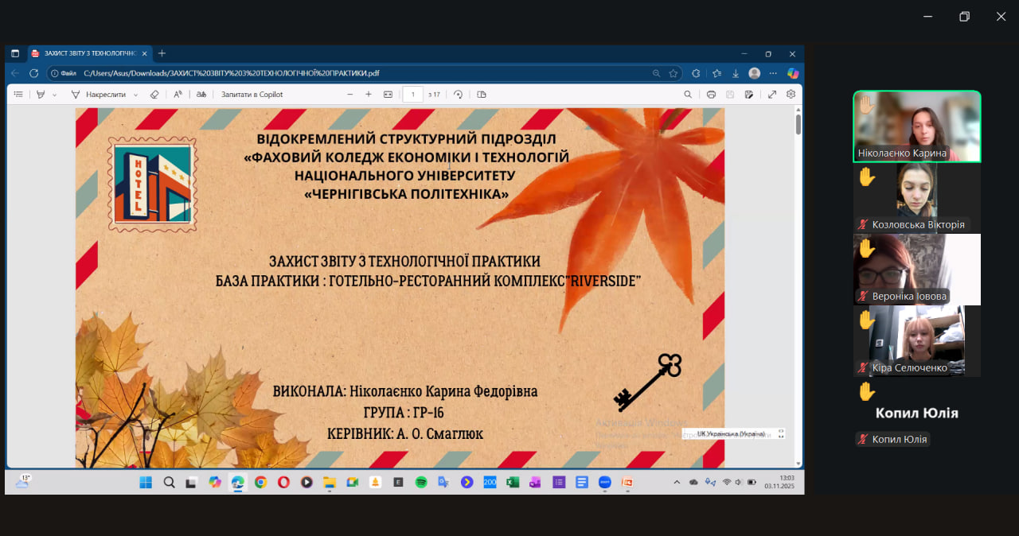Print the PDF document

click(x=711, y=95)
